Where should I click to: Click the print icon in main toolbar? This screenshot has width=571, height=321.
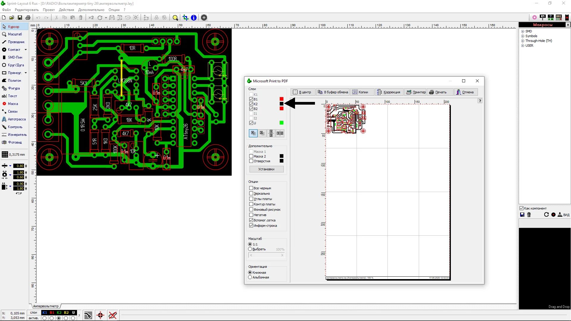28,18
